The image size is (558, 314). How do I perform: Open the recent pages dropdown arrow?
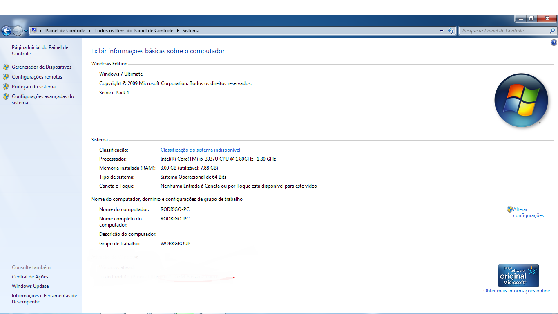[x=26, y=31]
